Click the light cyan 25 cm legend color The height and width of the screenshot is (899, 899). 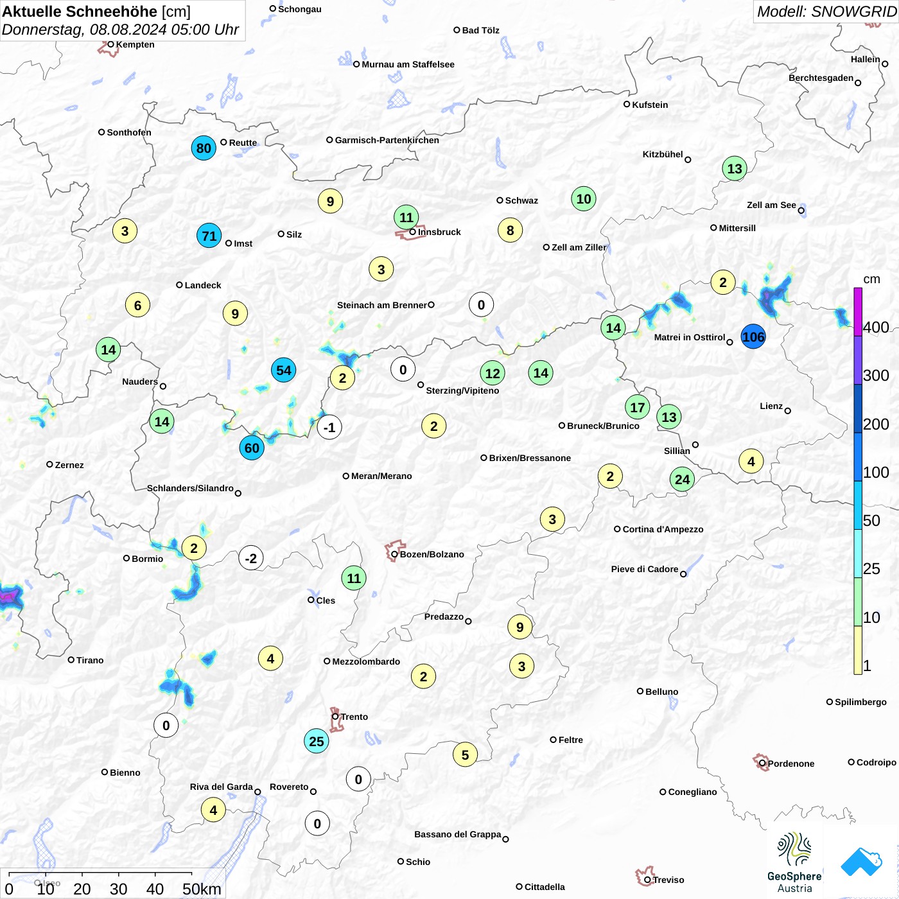[x=858, y=554]
